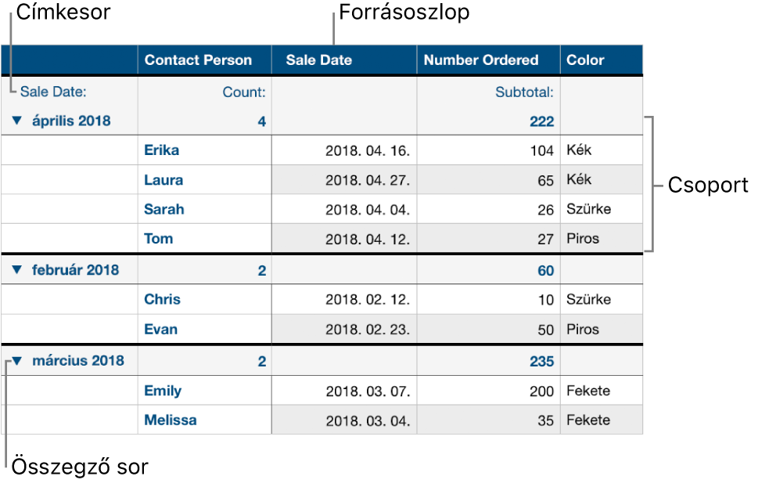Click the 2018. 03. 04. date cell

(344, 420)
